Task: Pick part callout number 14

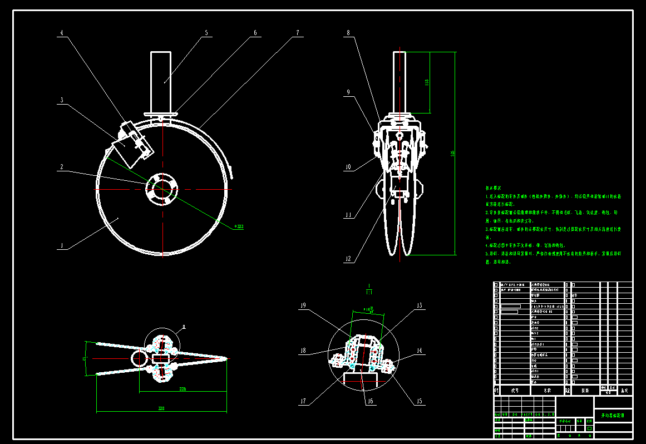Action: point(419,351)
